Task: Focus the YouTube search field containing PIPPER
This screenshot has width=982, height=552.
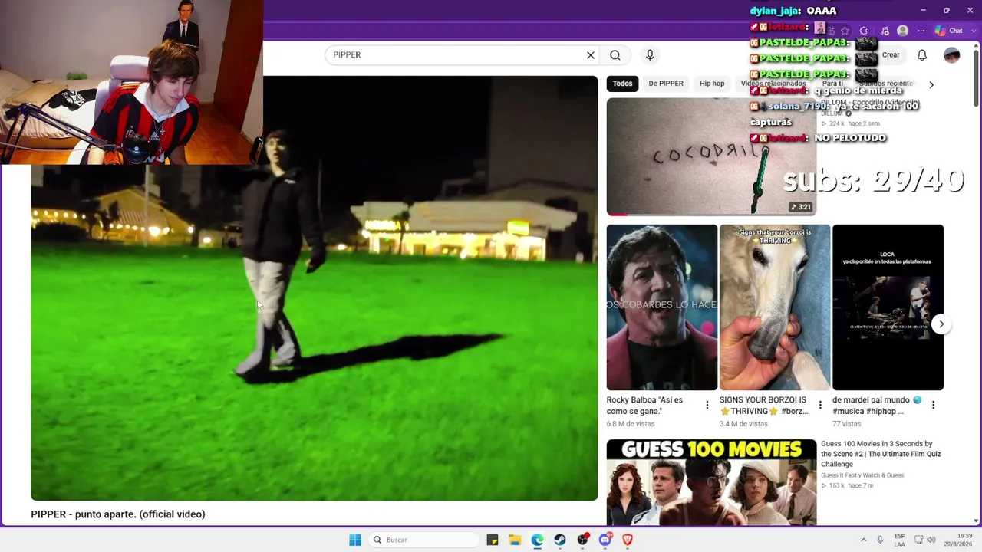Action: [x=455, y=55]
